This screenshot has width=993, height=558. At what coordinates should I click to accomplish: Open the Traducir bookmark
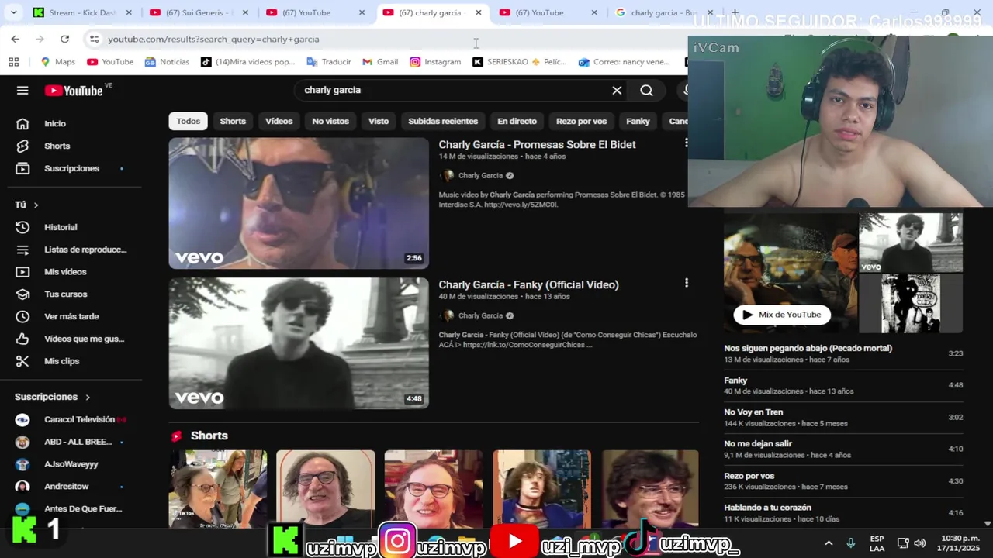pos(329,62)
